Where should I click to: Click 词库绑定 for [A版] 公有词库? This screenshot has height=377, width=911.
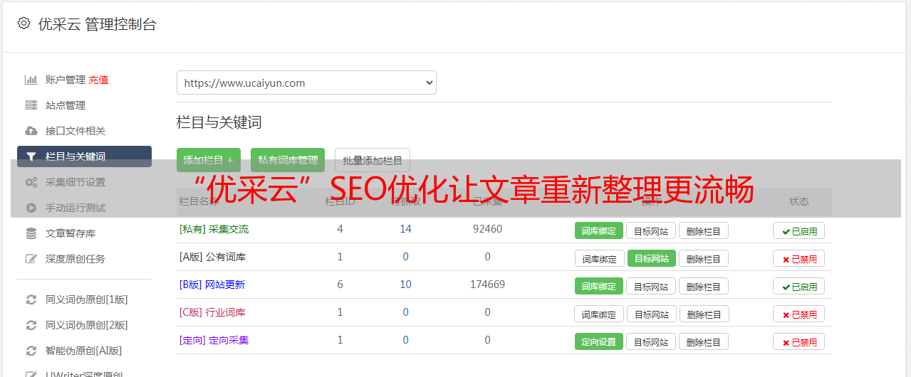click(600, 258)
